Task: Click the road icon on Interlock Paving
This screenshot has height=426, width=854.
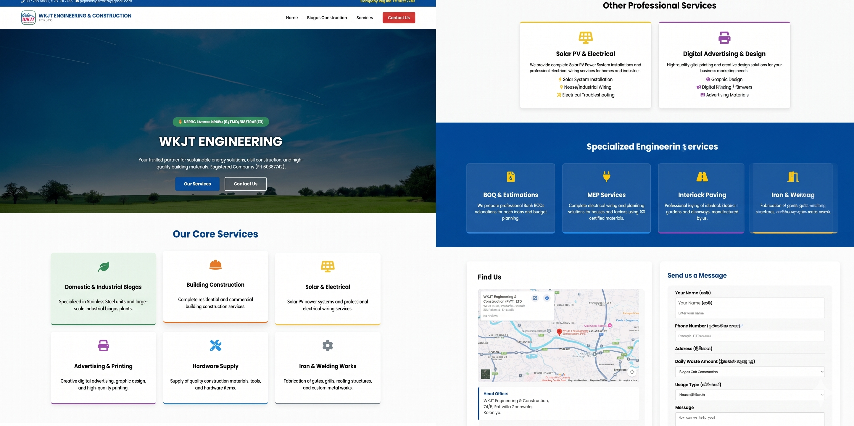Action: pyautogui.click(x=702, y=176)
